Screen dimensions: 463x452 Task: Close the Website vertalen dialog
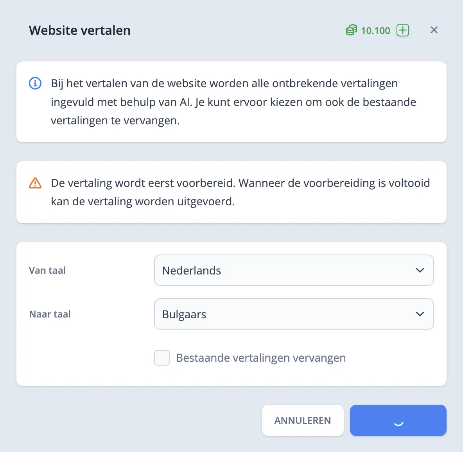click(434, 30)
